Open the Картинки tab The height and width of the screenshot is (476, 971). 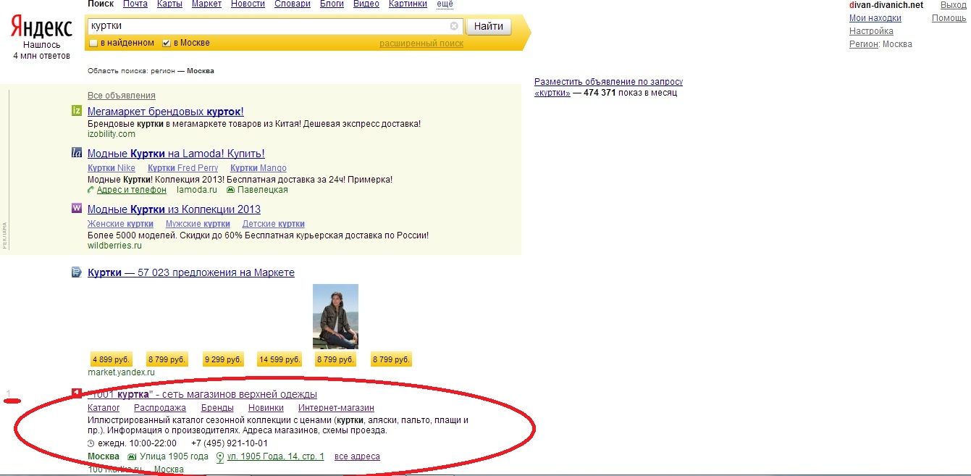point(408,4)
